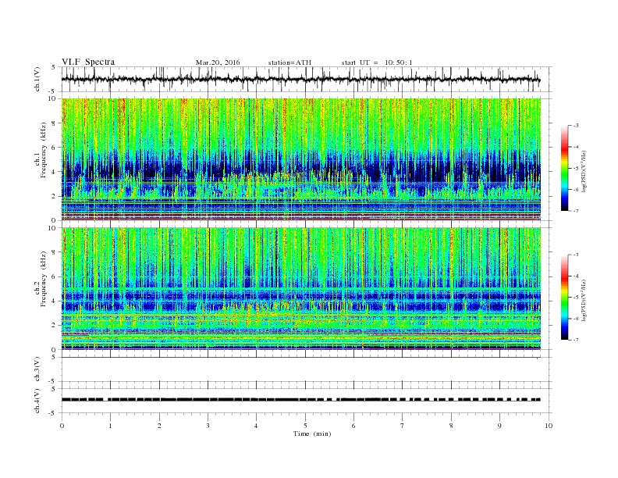Click the "ch.1(V)" waveform axis label
Screen dimensions: 618x478
[x=37, y=80]
